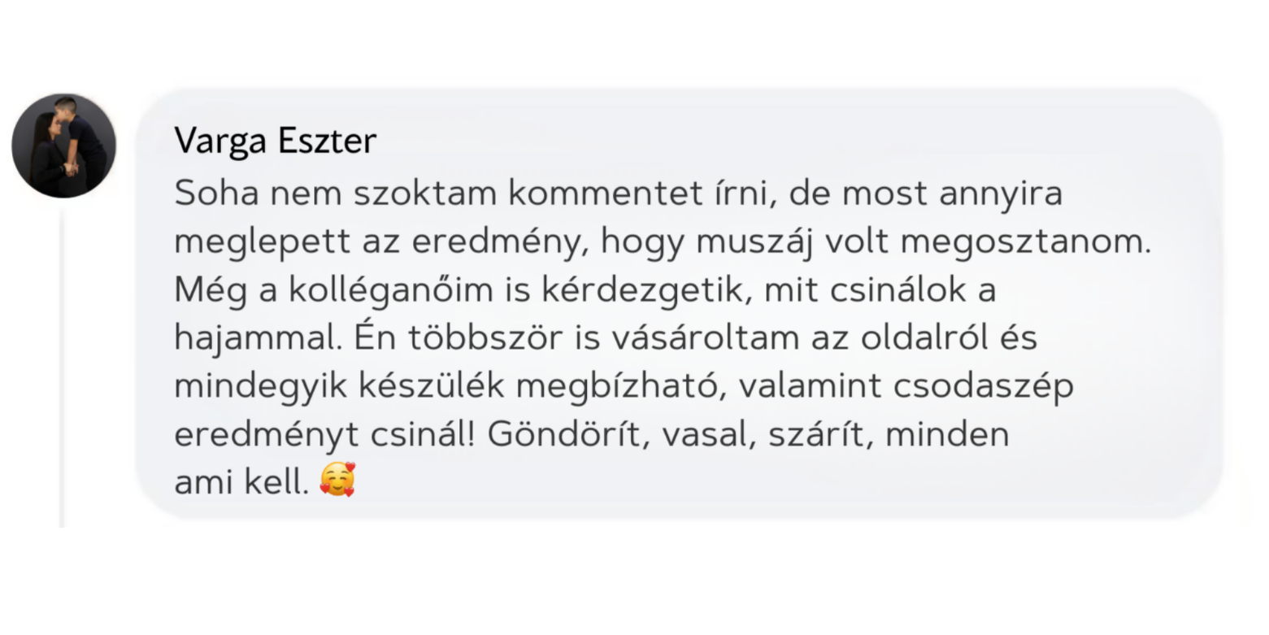Open the Varga Eszter profile name link
The height and width of the screenshot is (635, 1269).
(x=275, y=141)
